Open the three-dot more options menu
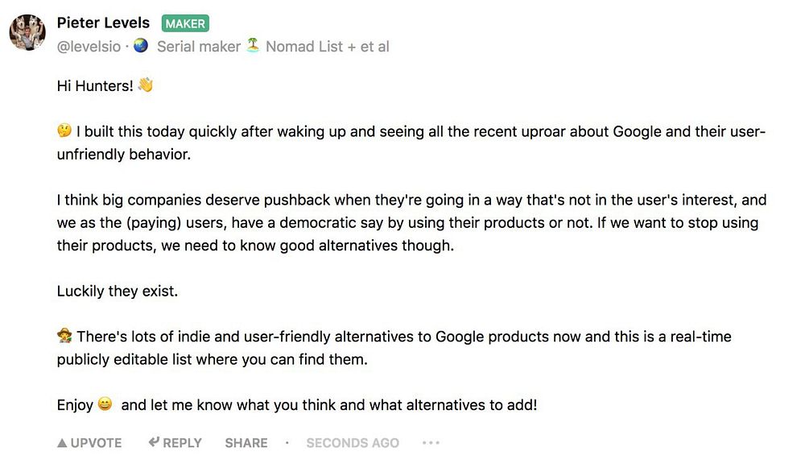805x468 pixels. 431,442
